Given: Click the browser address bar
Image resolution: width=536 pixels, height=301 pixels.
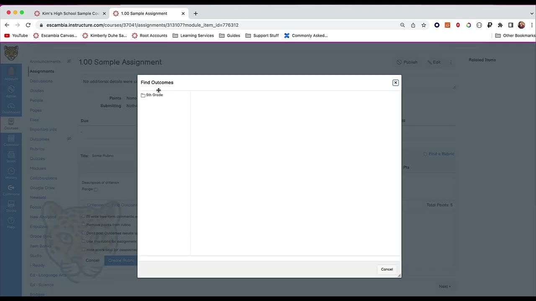Looking at the screenshot, I should click(218, 25).
